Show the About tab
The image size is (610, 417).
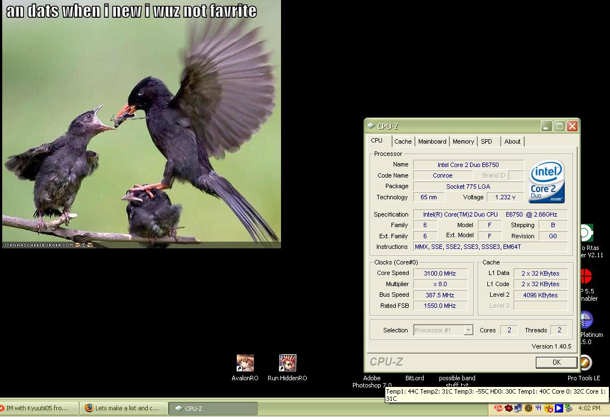tap(512, 141)
